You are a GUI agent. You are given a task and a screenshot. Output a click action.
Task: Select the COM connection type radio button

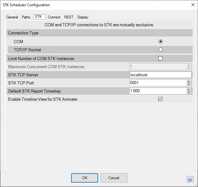pyautogui.click(x=161, y=41)
